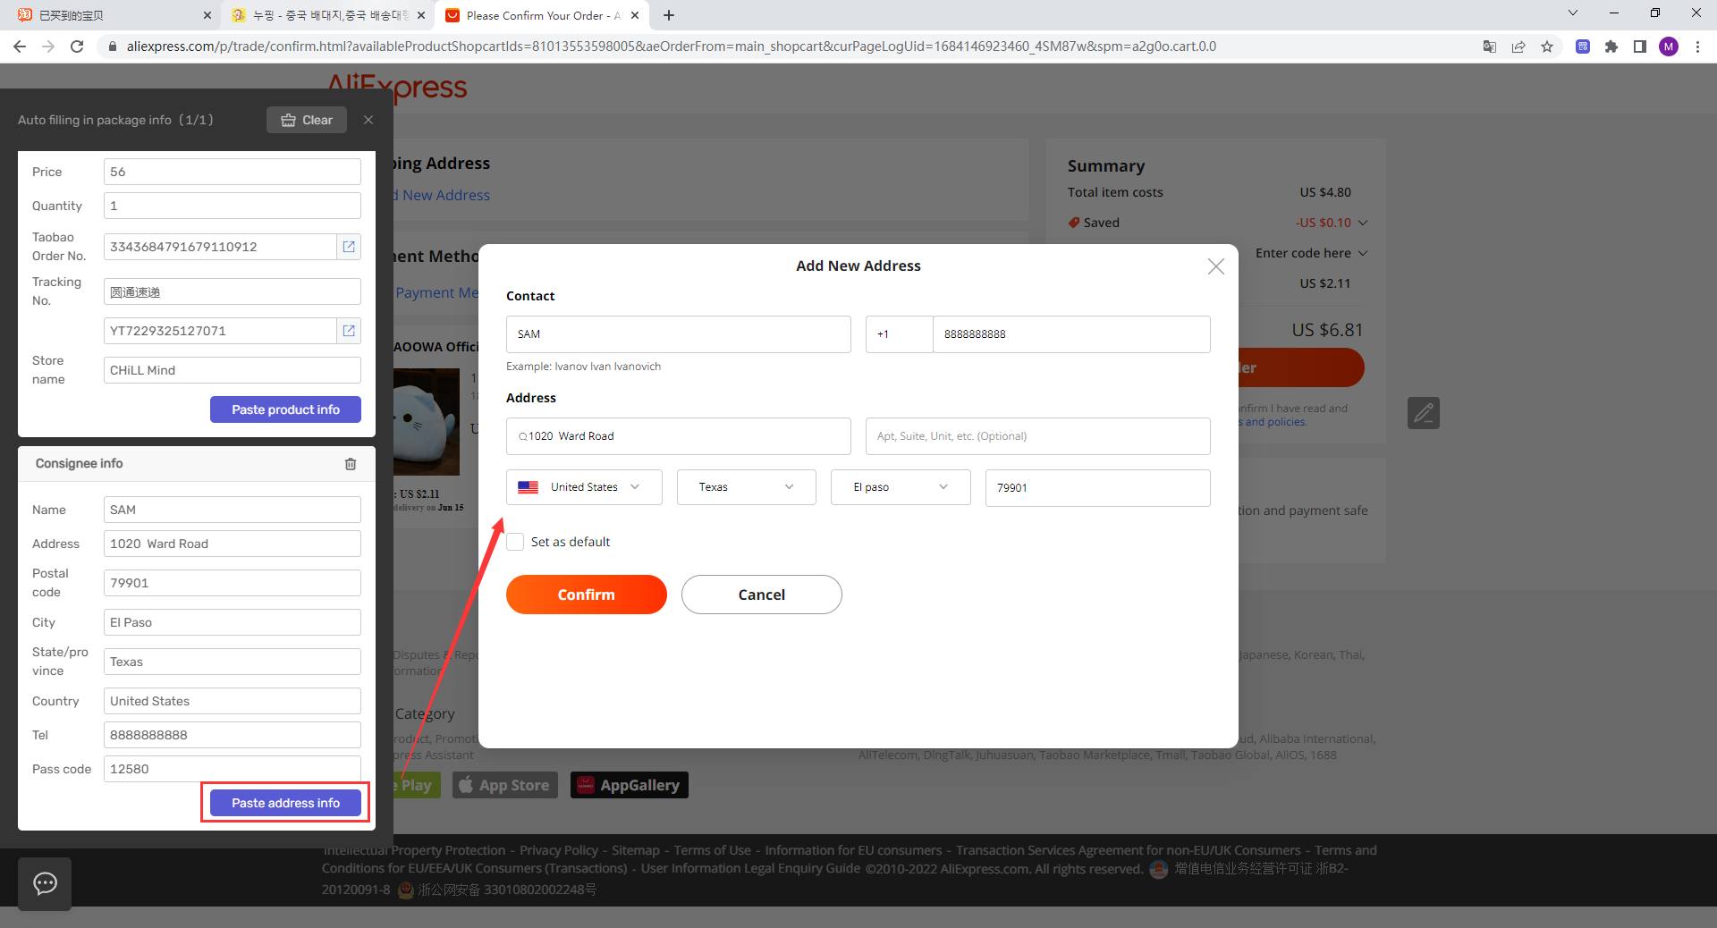This screenshot has width=1717, height=928.
Task: Click the Price field in package info
Action: tap(233, 172)
